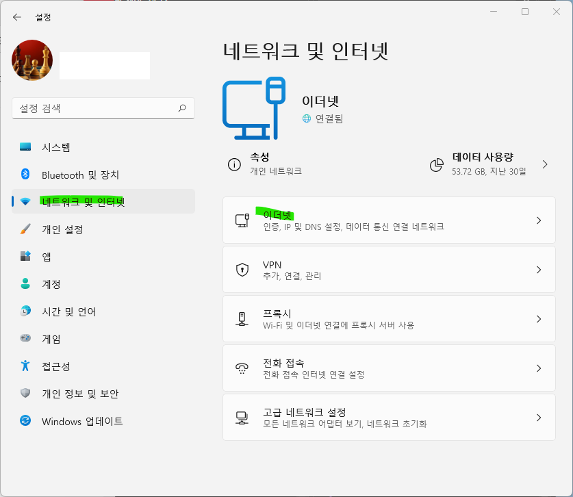This screenshot has height=497, width=573.
Task: Open 고급 네트워크 설정 card
Action: (389, 417)
